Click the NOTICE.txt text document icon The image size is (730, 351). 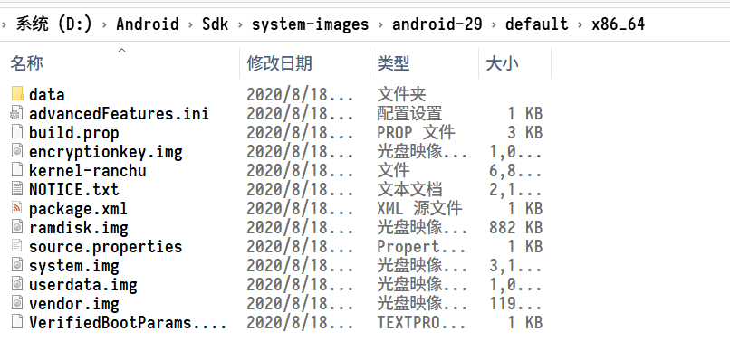17,189
